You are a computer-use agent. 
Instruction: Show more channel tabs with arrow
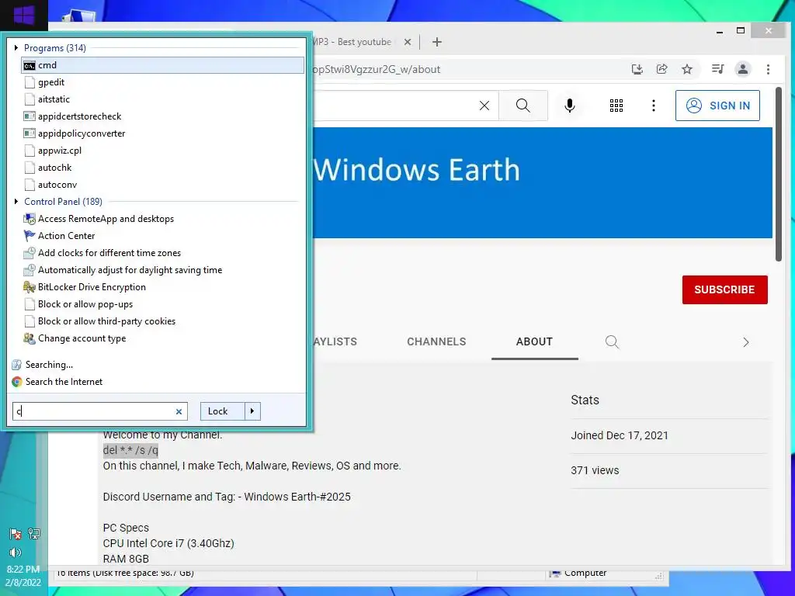[x=746, y=342]
